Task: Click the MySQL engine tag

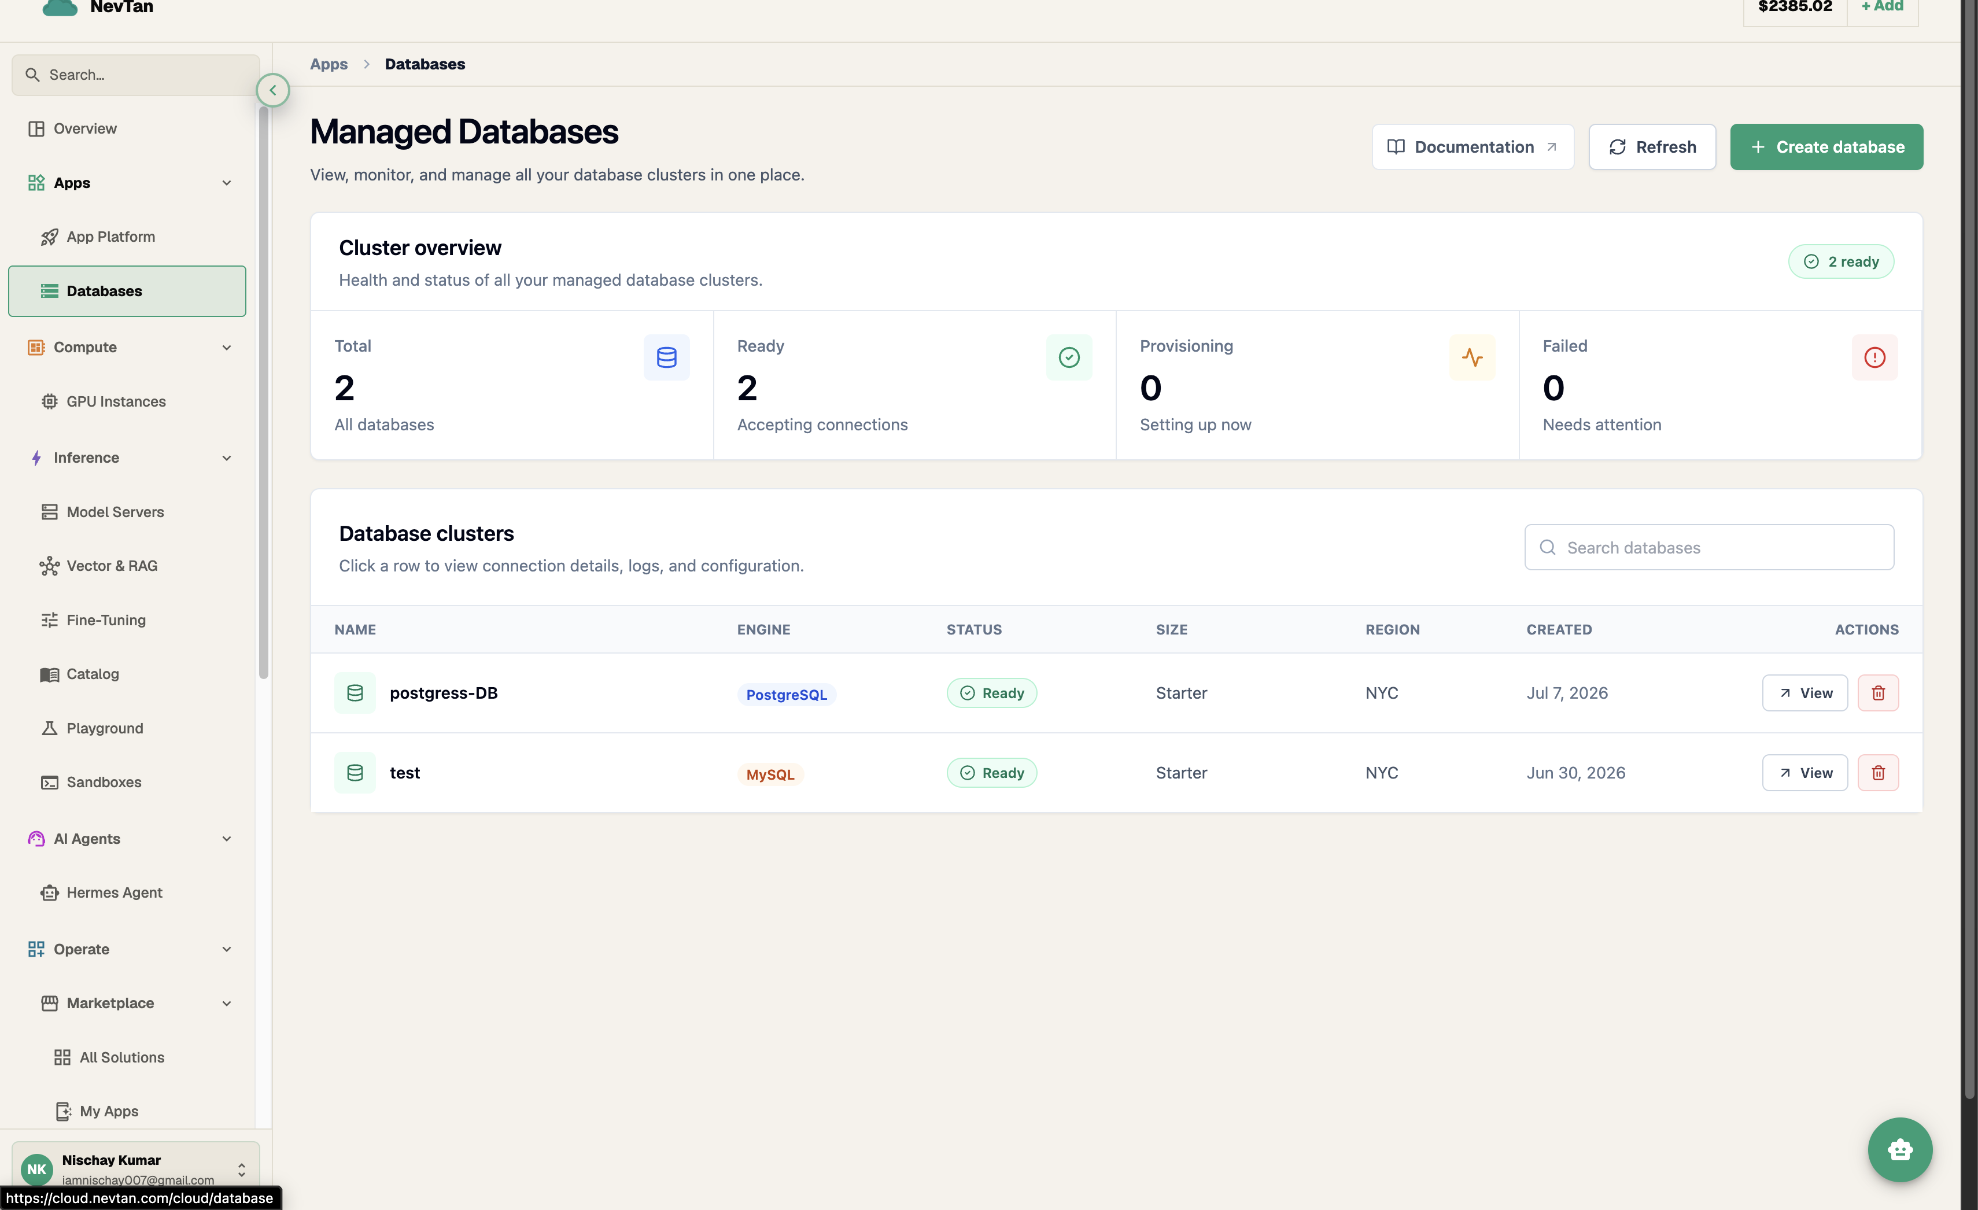Action: click(770, 774)
